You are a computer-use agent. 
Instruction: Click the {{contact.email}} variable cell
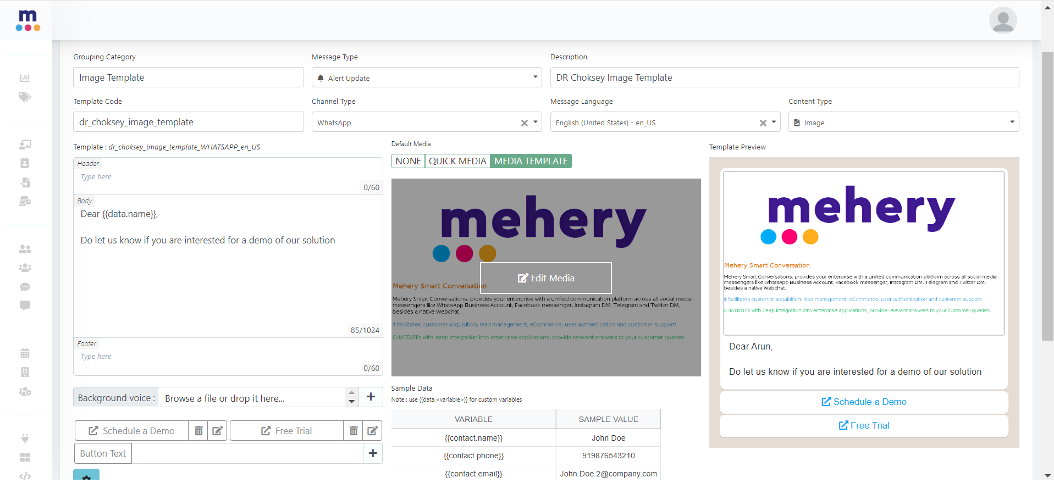pos(473,474)
